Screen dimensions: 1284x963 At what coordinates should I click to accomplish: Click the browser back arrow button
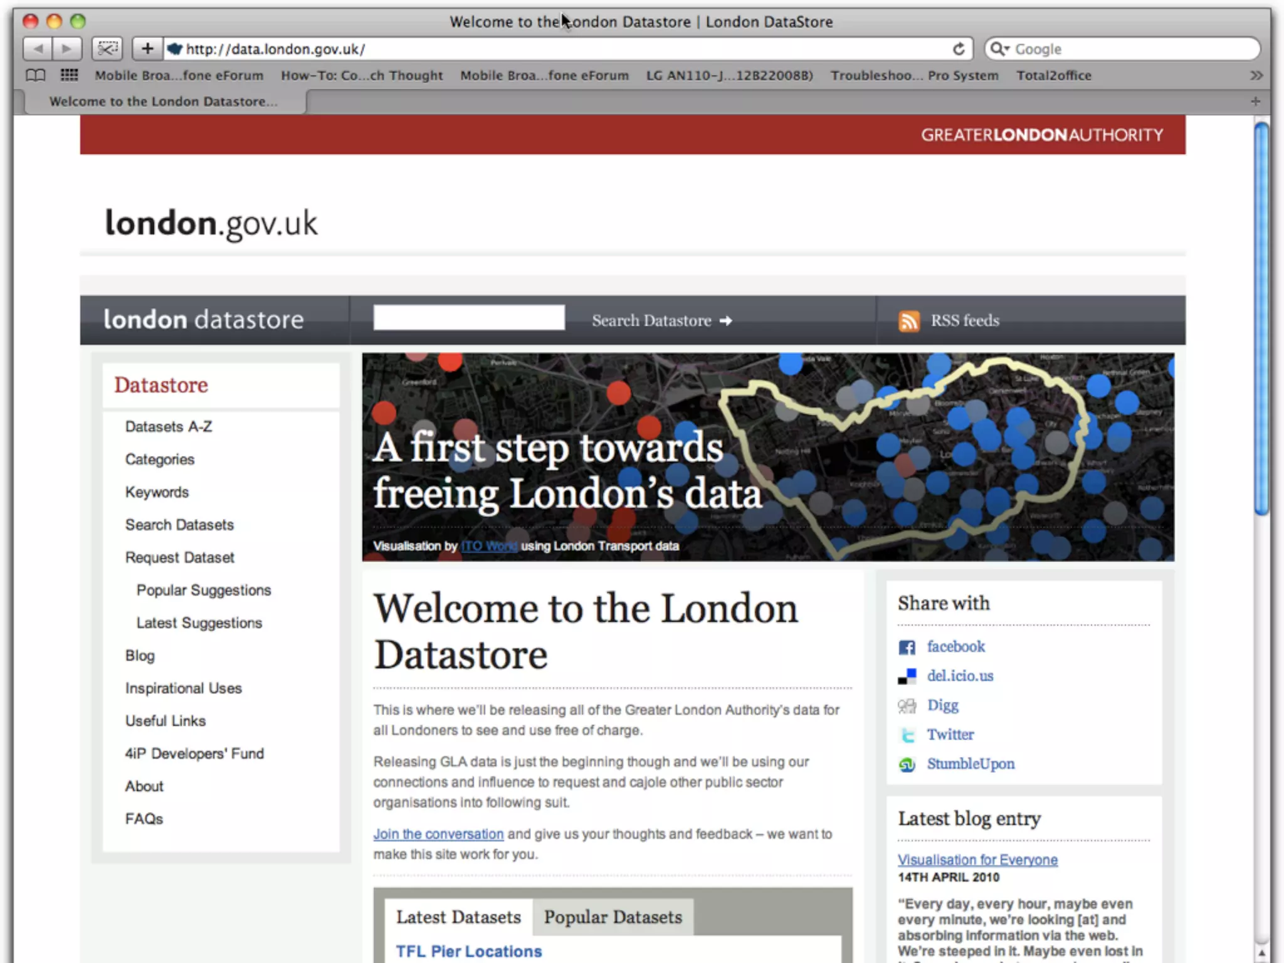[x=38, y=49]
